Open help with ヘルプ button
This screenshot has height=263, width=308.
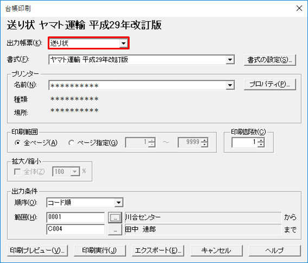coord(274,251)
